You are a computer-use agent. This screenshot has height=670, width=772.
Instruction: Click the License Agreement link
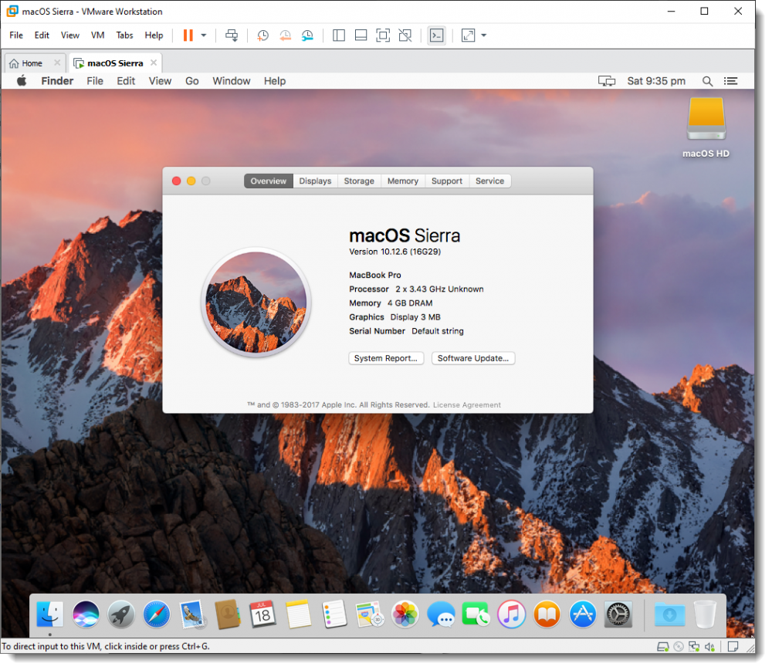[466, 404]
